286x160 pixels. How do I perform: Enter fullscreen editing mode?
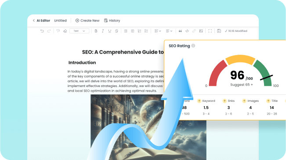point(210,31)
